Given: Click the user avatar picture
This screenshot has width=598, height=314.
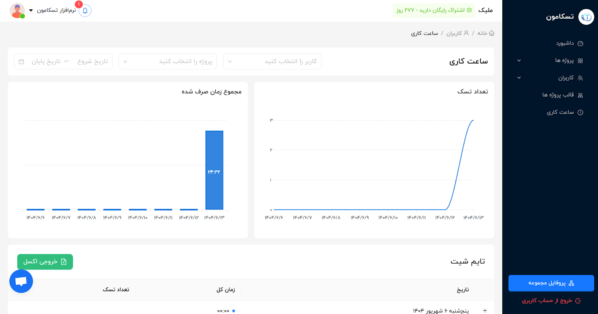Looking at the screenshot, I should tap(17, 10).
